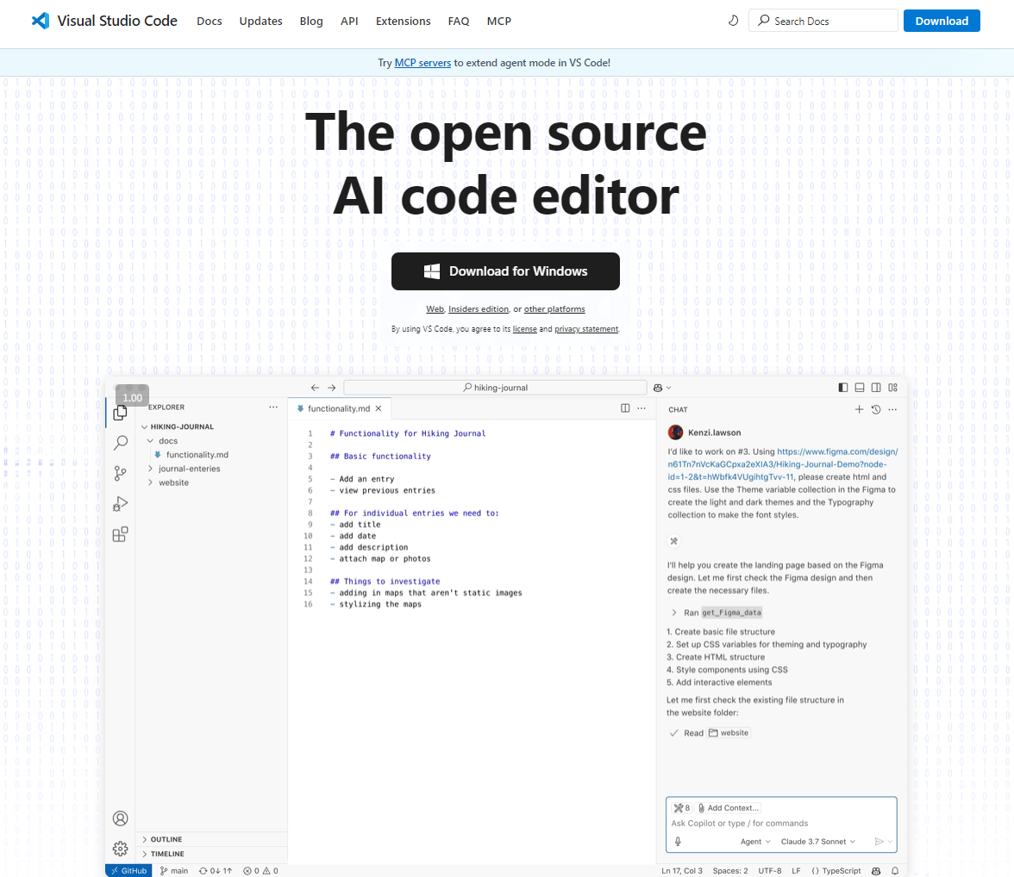Open the FAQ menu item
The width and height of the screenshot is (1014, 877).
click(x=459, y=21)
